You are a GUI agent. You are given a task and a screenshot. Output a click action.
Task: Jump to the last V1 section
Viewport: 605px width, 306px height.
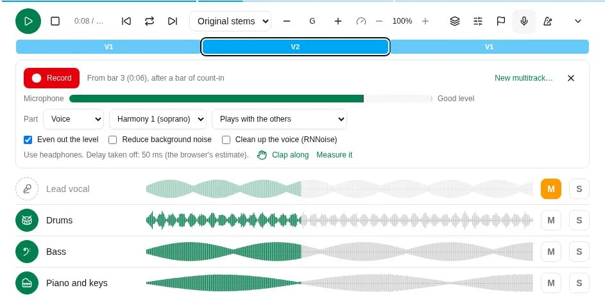[x=489, y=47]
